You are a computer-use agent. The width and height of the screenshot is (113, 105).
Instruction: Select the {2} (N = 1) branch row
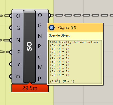click(59, 52)
